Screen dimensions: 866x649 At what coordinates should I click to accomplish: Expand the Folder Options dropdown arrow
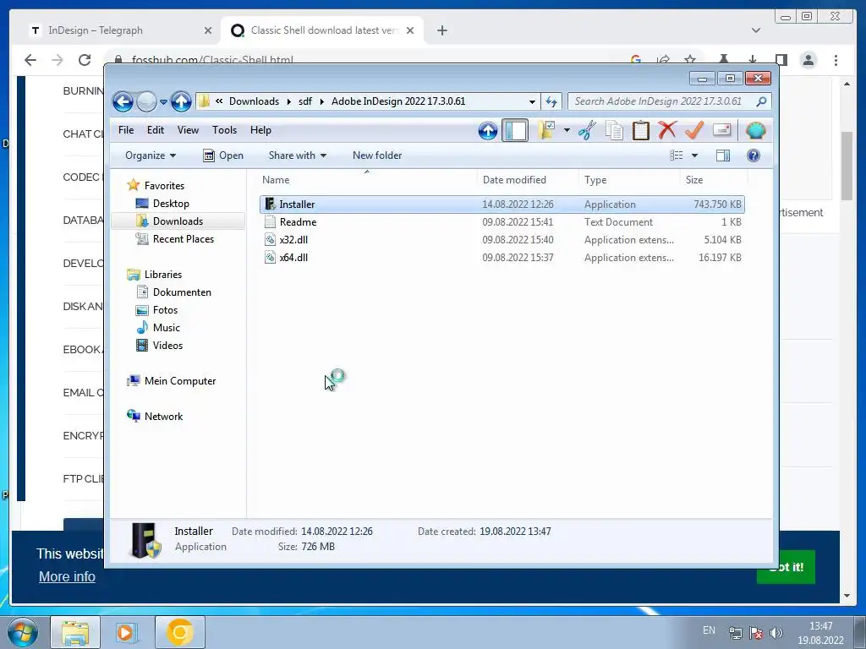pyautogui.click(x=567, y=131)
